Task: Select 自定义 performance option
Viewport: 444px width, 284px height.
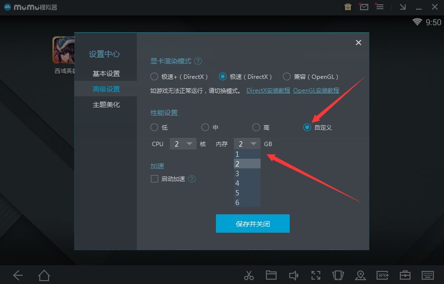Action: pyautogui.click(x=307, y=127)
